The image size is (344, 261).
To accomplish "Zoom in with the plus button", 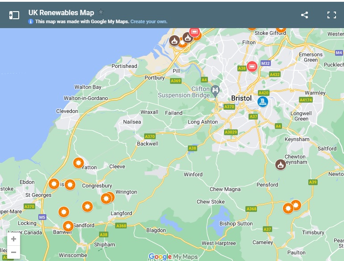I will (13, 239).
